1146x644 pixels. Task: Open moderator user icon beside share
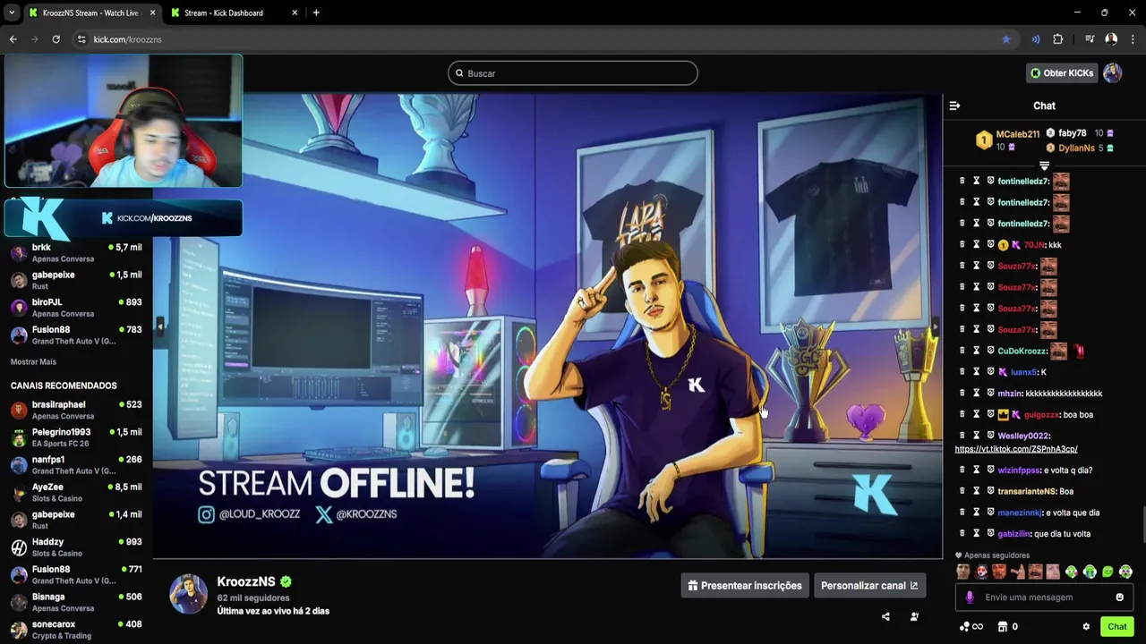point(914,616)
